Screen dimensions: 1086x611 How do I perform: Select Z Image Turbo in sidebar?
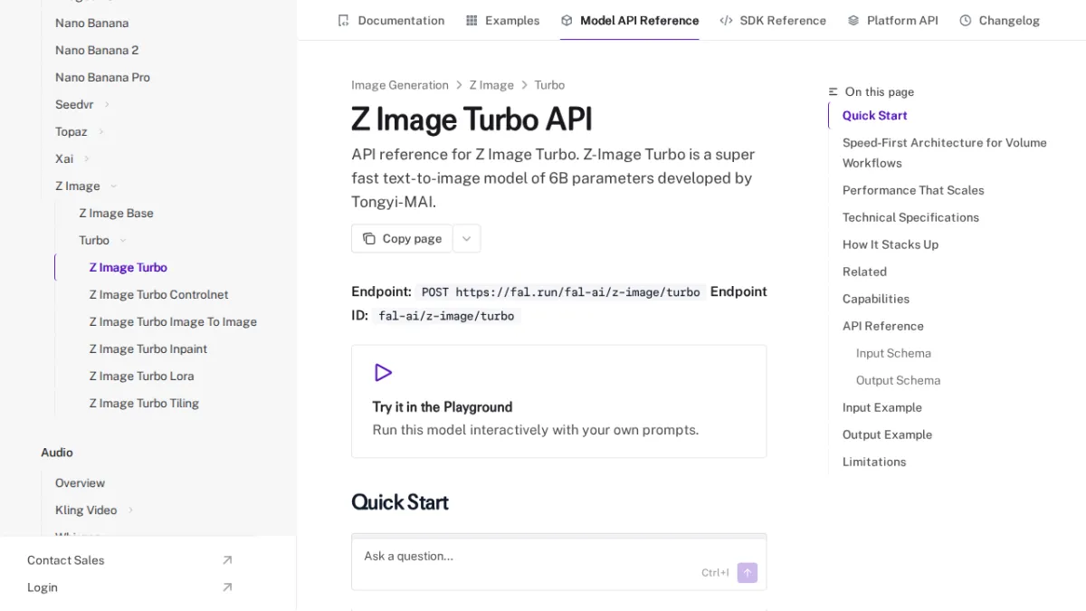[128, 267]
